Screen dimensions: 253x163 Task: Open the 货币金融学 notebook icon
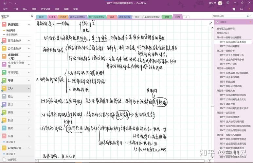(x=4, y=40)
